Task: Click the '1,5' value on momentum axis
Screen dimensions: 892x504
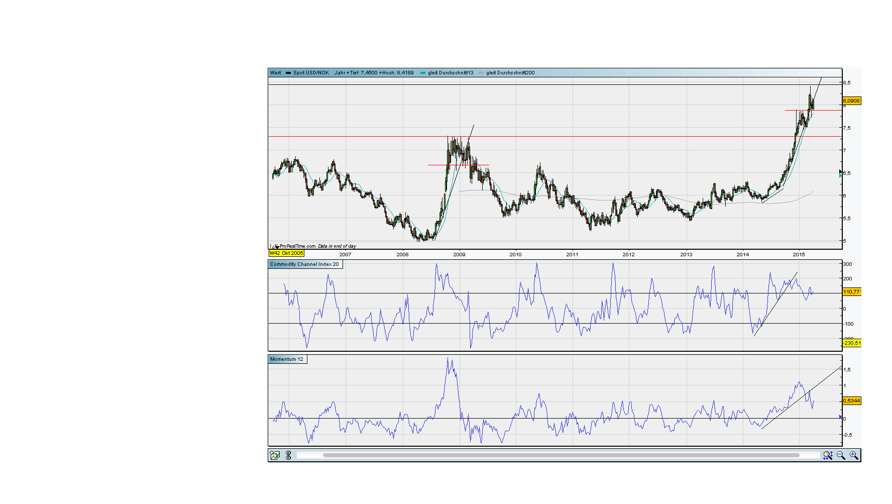Action: tap(847, 370)
